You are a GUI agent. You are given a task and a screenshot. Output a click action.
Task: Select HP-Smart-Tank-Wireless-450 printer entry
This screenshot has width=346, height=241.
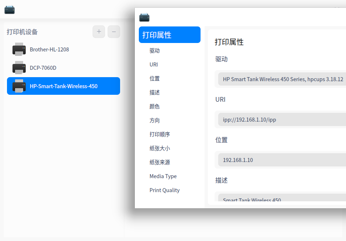coord(64,86)
